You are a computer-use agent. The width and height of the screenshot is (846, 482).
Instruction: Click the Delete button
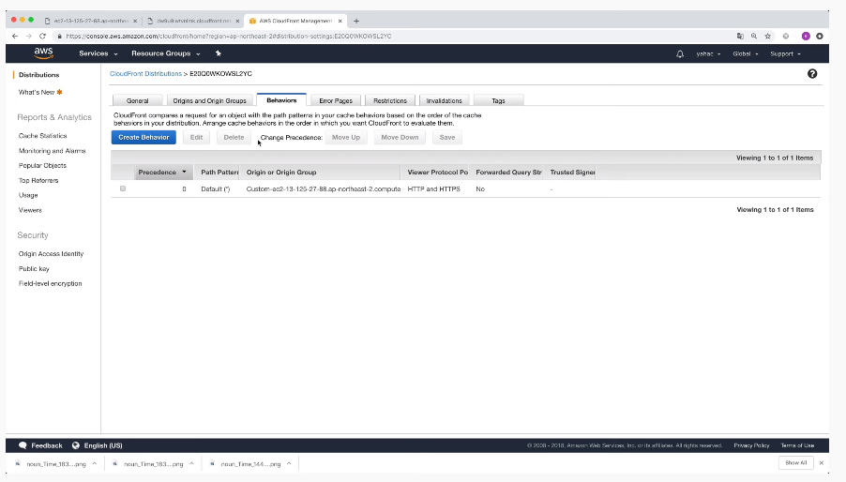click(x=234, y=138)
